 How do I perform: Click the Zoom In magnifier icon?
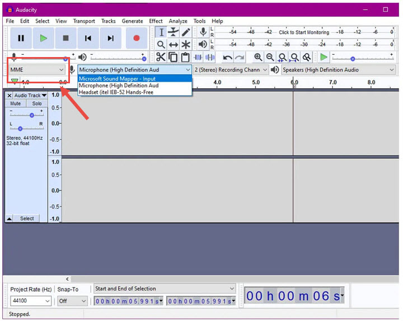click(257, 57)
